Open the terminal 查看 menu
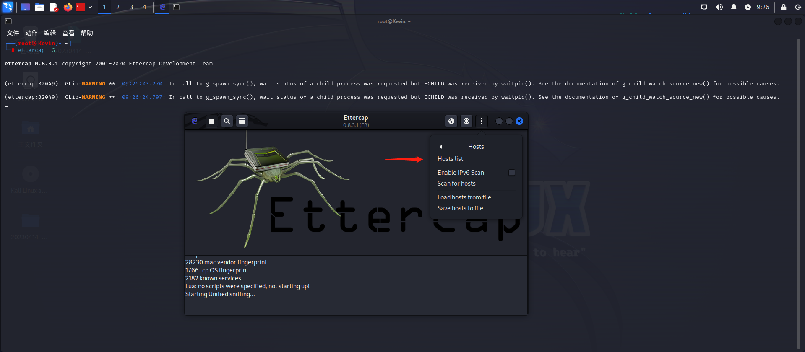 68,33
